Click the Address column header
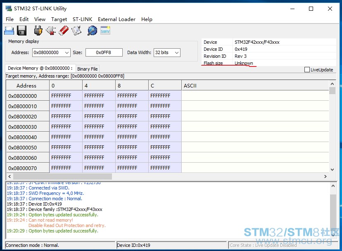Screen dimensions: 342x251 [28, 85]
